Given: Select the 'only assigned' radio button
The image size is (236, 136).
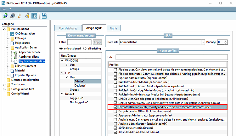Looking at the screenshot, I should pos(61,48).
